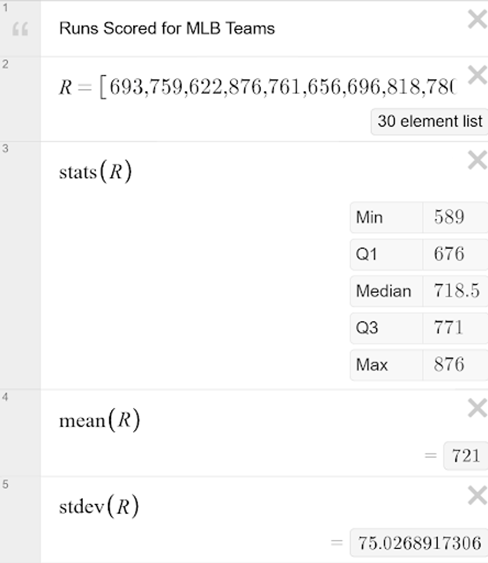Viewport: 488px width, 563px height.
Task: Delete the stdev(R) expression
Action: pos(477,495)
